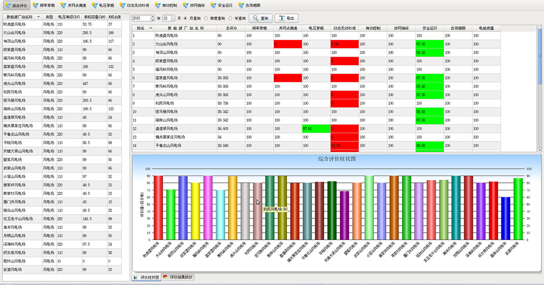Open the 动态无功补偿 toolbar module
The height and width of the screenshot is (285, 544).
pyautogui.click(x=134, y=5)
